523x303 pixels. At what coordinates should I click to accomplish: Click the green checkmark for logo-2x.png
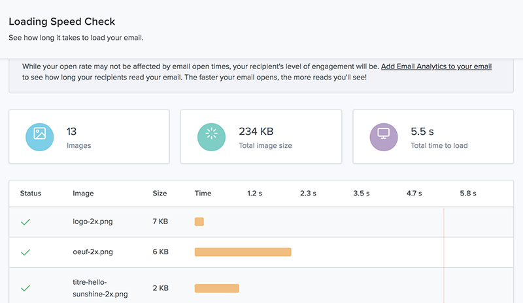tap(25, 222)
